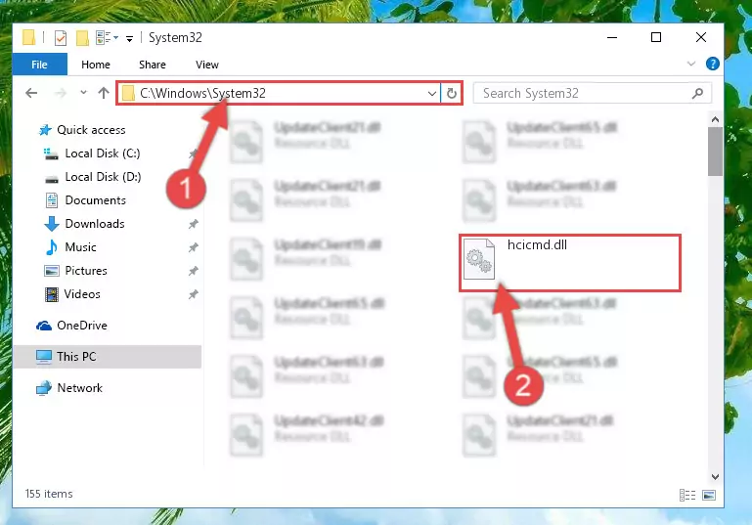Viewport: 752px width, 525px height.
Task: Click the pin icon next to Pictures
Action: [194, 271]
